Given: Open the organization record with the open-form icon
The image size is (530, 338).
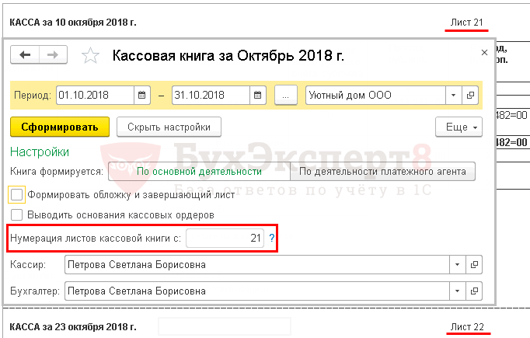Looking at the screenshot, I should point(470,96).
